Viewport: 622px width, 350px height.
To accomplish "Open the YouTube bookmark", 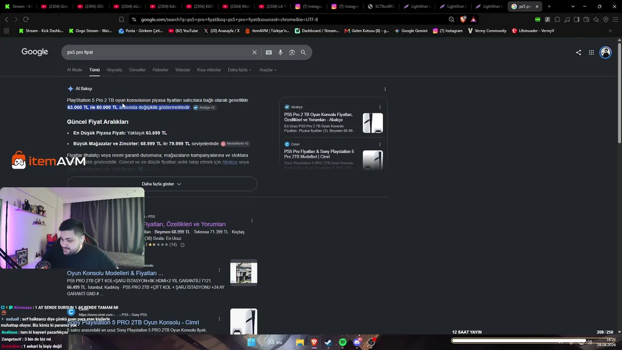I will pyautogui.click(x=183, y=31).
